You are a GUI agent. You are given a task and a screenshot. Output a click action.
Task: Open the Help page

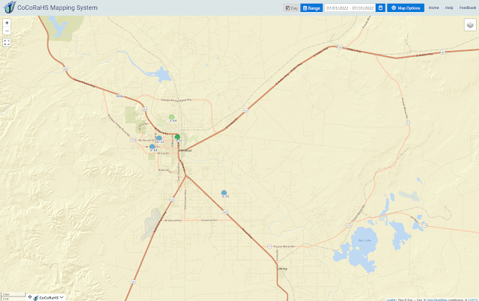coord(449,7)
